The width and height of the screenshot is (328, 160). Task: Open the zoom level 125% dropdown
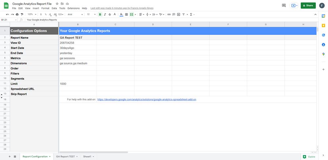32,14
